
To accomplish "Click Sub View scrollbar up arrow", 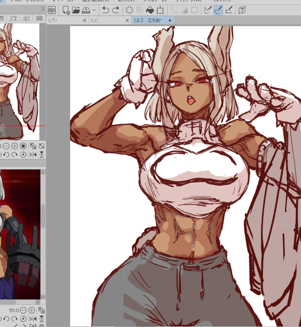I will tap(43, 172).
